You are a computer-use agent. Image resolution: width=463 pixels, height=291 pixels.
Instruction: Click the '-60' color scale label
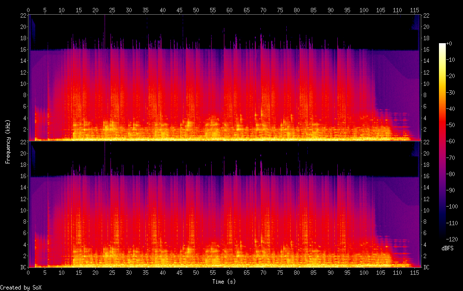click(x=450, y=141)
